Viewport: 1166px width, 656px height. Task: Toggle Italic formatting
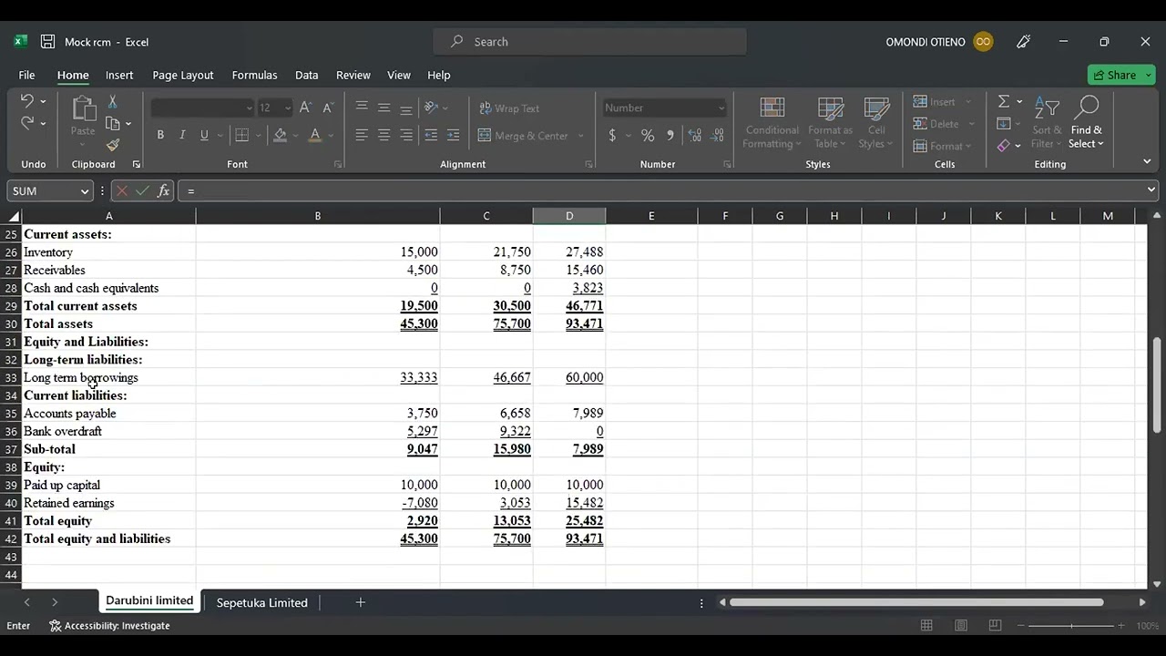pos(182,135)
